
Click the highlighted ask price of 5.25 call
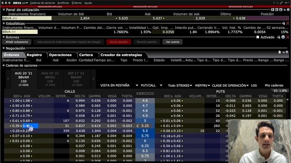point(30,126)
